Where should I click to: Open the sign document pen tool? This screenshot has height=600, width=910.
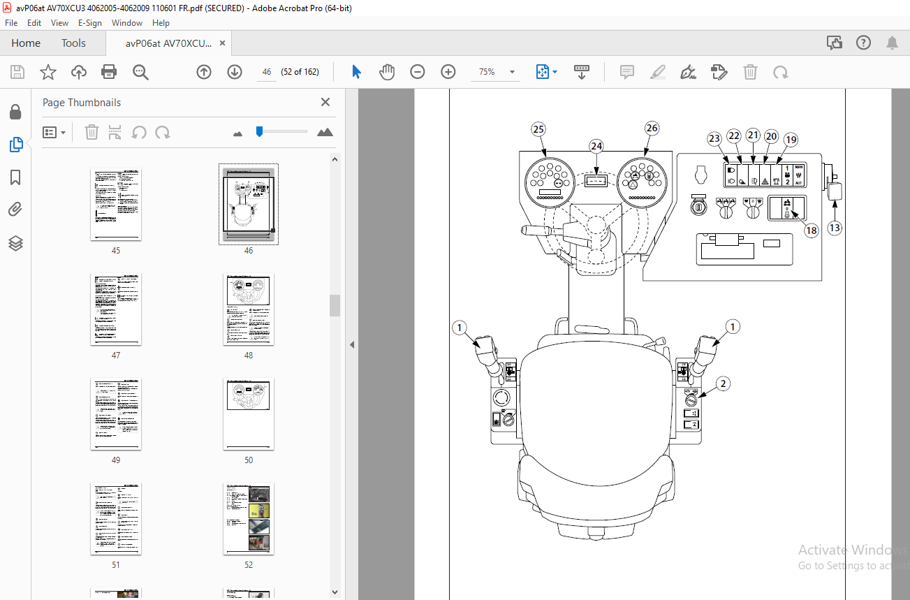tap(689, 72)
